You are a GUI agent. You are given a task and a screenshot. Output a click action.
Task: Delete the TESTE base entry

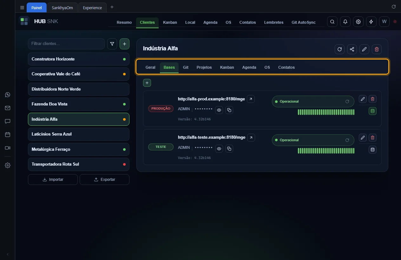[372, 138]
